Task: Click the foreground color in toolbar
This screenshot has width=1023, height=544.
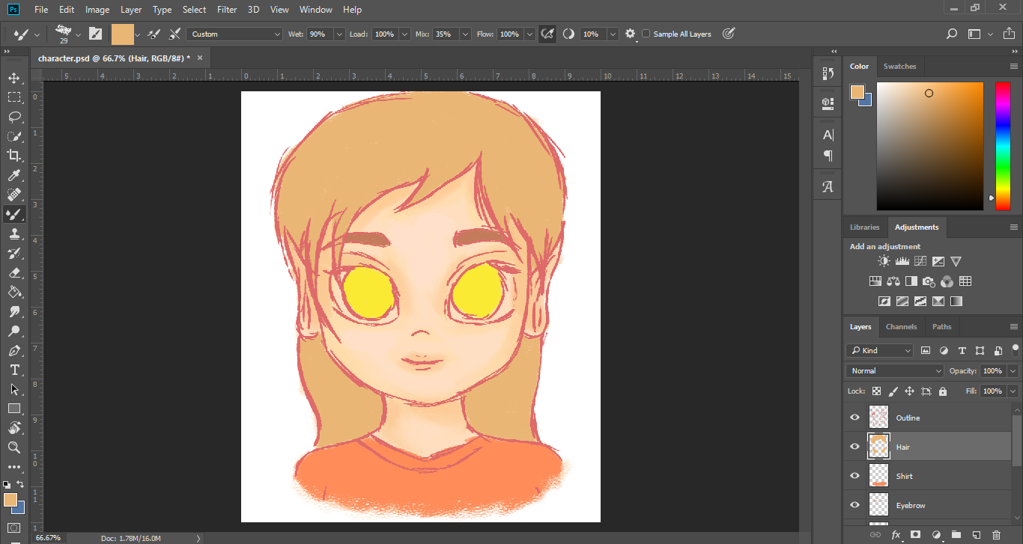Action: tap(10, 500)
